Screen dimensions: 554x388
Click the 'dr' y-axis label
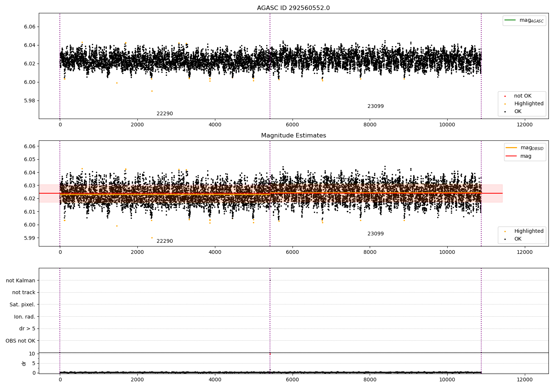(24, 363)
